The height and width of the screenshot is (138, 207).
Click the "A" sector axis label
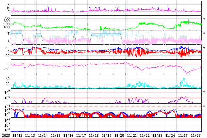tap(8, 41)
